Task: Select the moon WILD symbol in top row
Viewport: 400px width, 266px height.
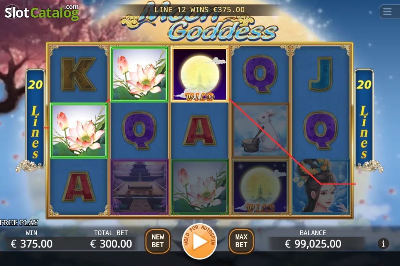Action: (200, 74)
